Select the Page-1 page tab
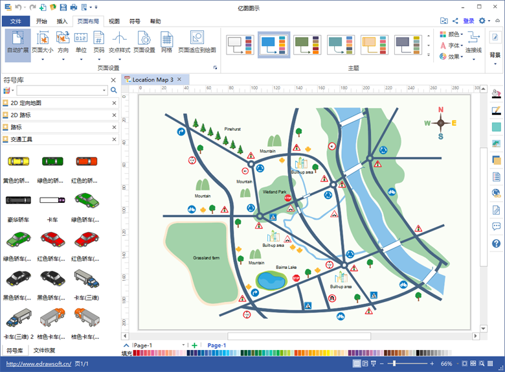This screenshot has width=505, height=372. 216,345
